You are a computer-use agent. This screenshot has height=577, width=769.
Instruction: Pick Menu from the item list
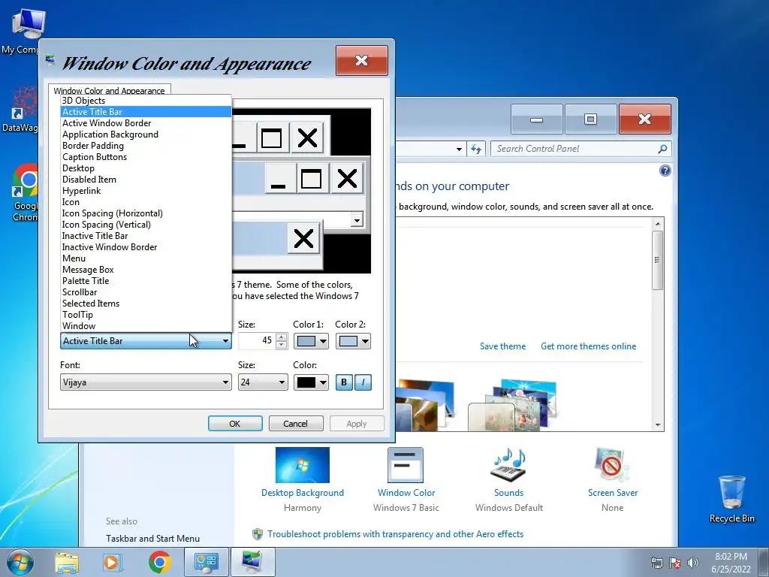click(146, 258)
